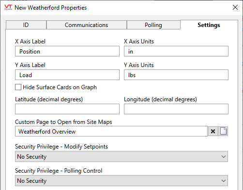Close the New Weatherford Properties dialog

[x=235, y=7]
